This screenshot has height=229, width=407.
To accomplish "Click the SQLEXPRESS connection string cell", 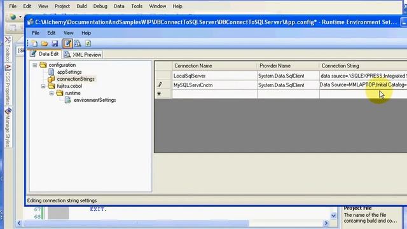I will tap(363, 76).
